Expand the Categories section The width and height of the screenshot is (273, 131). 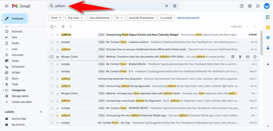[x=3, y=90]
